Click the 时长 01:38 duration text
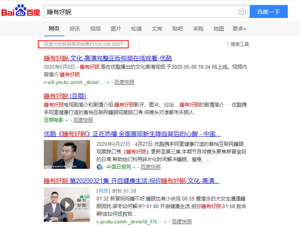 pyautogui.click(x=124, y=191)
